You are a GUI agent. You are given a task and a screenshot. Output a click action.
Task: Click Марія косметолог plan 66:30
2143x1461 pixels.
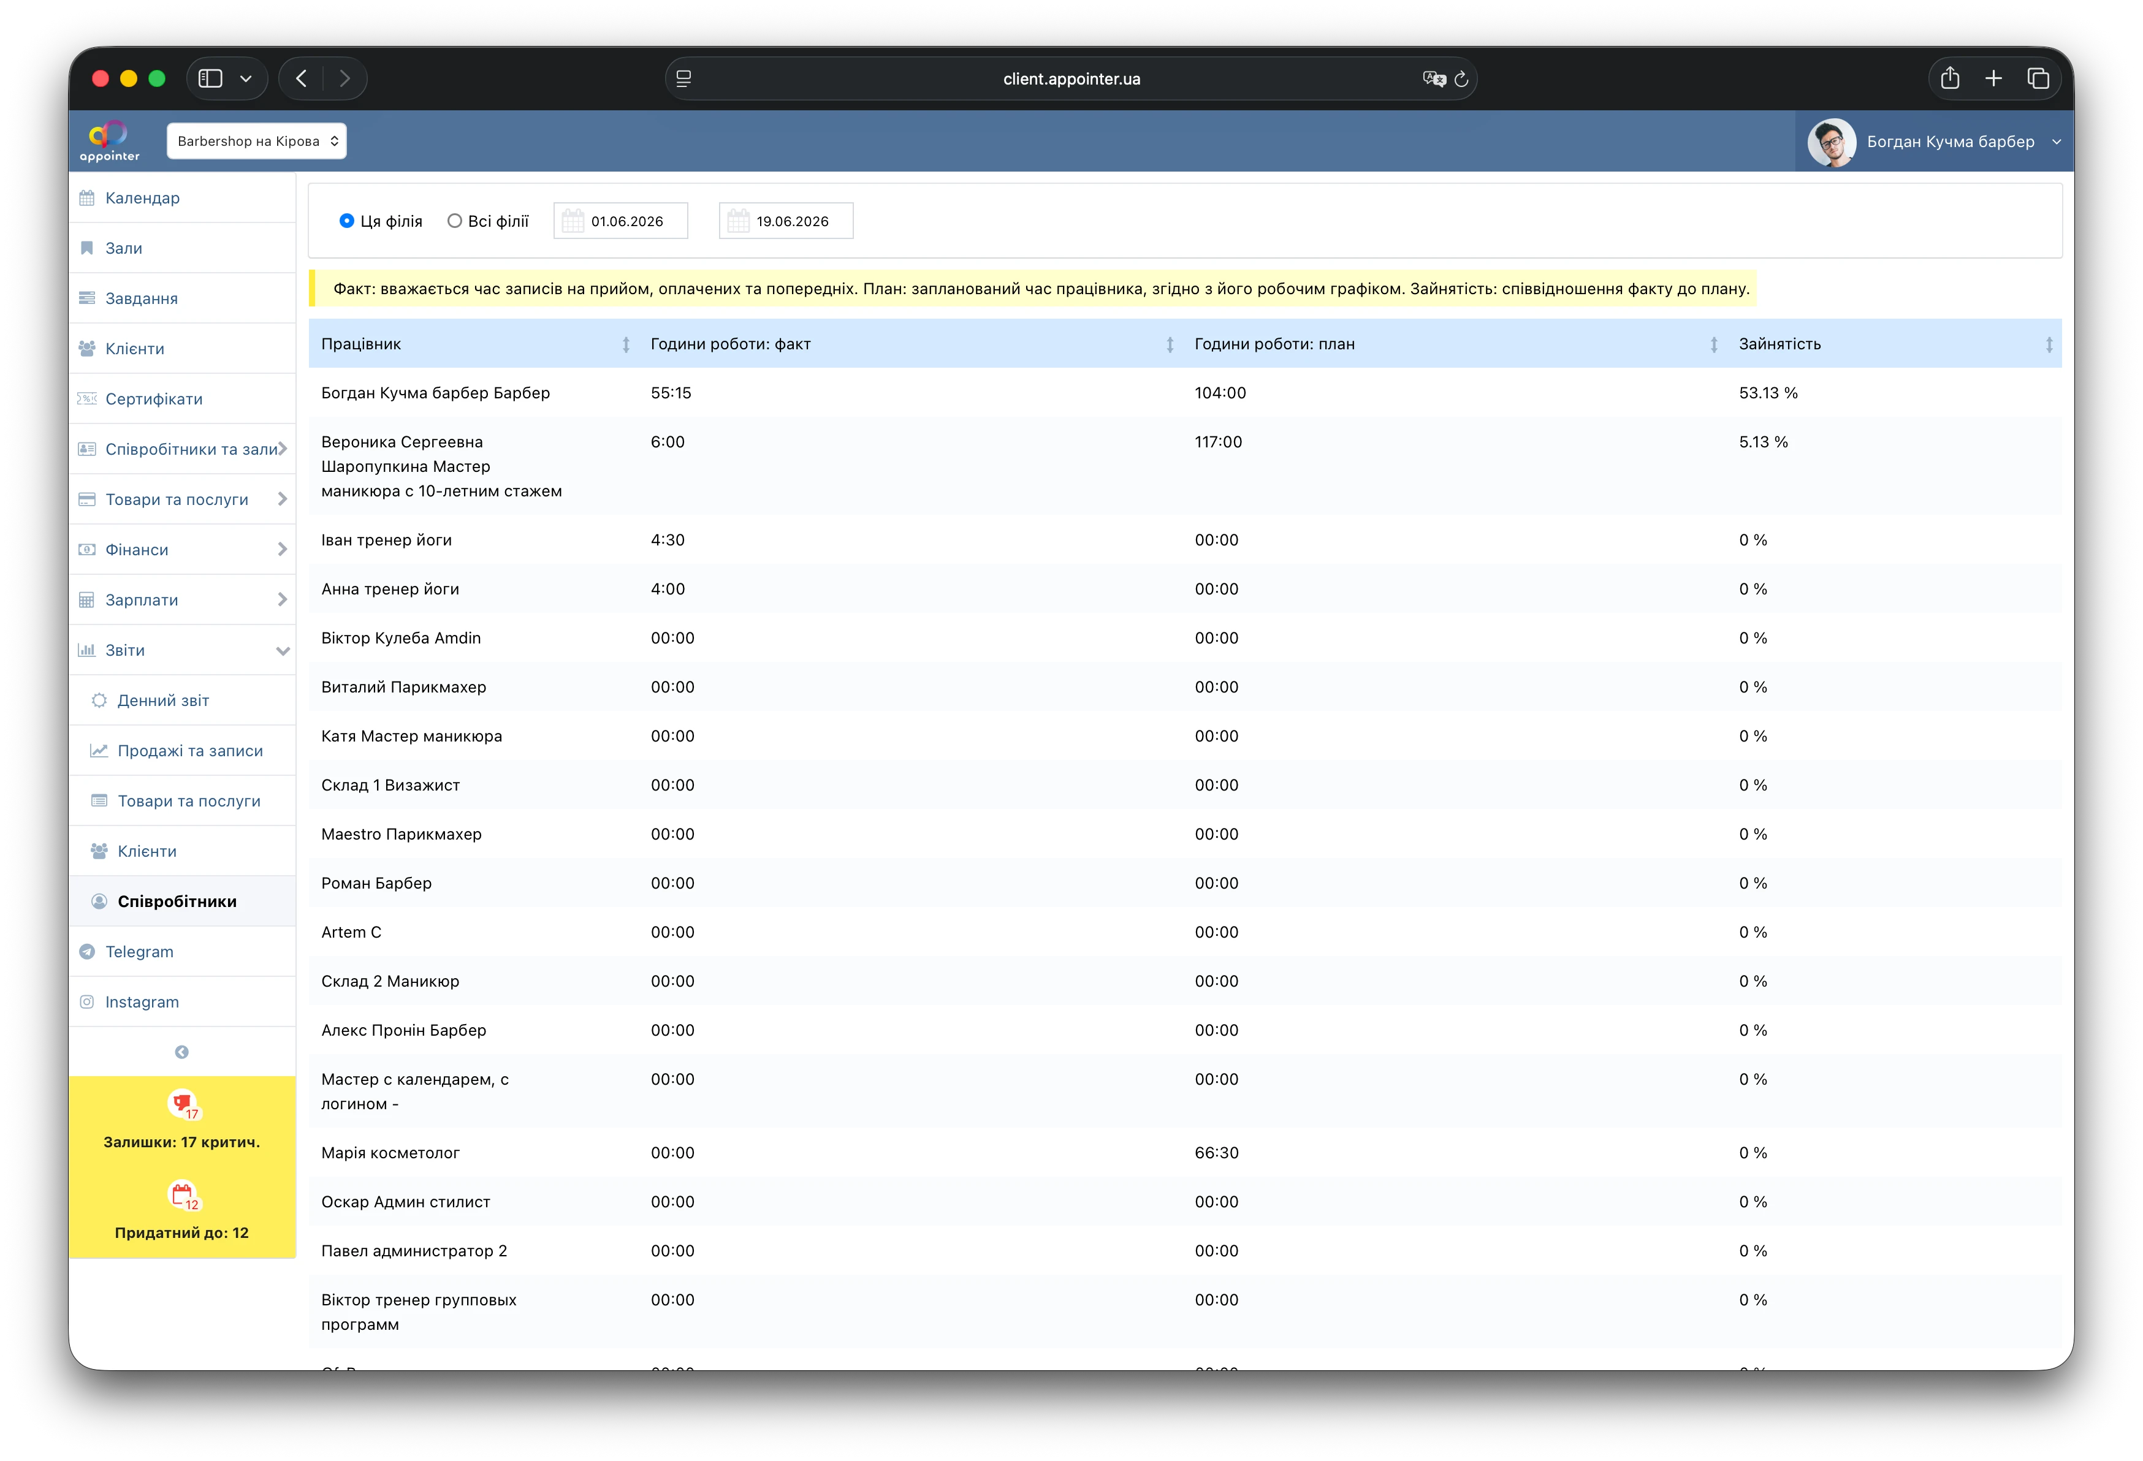coord(1216,1152)
